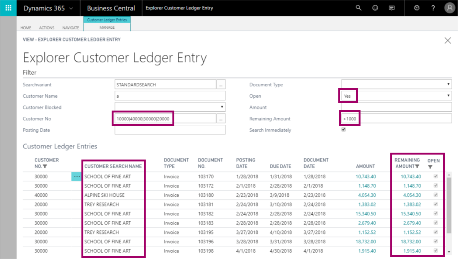The width and height of the screenshot is (458, 259).
Task: Click the Remaining Amount filter field
Action: tap(397, 119)
